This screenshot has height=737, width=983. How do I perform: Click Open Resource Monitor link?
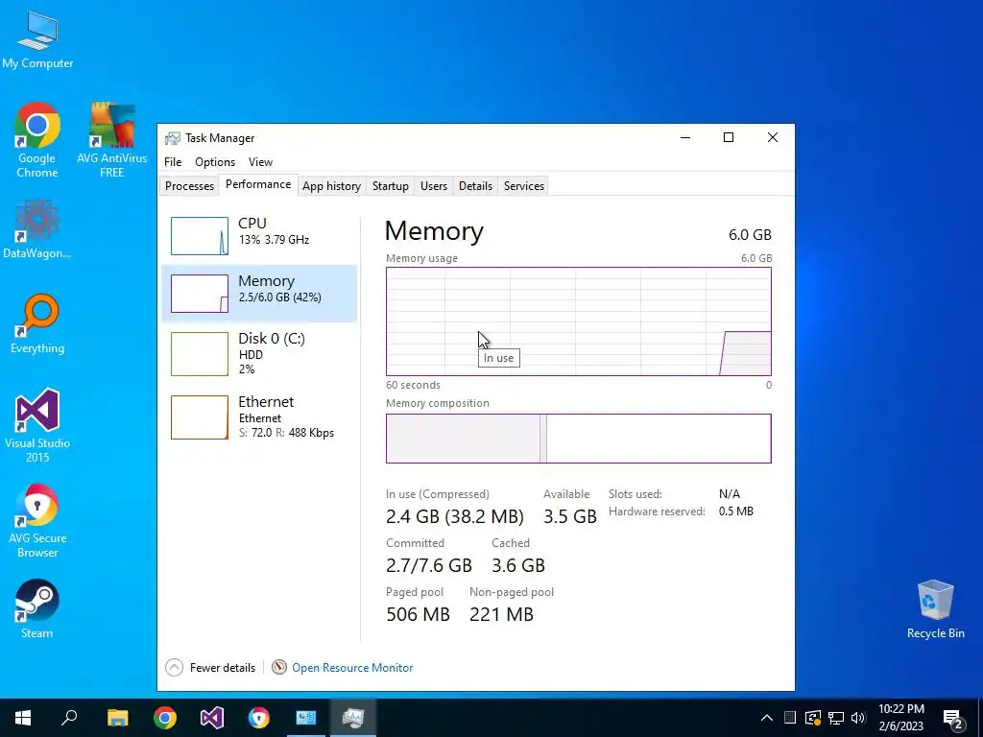pyautogui.click(x=352, y=668)
